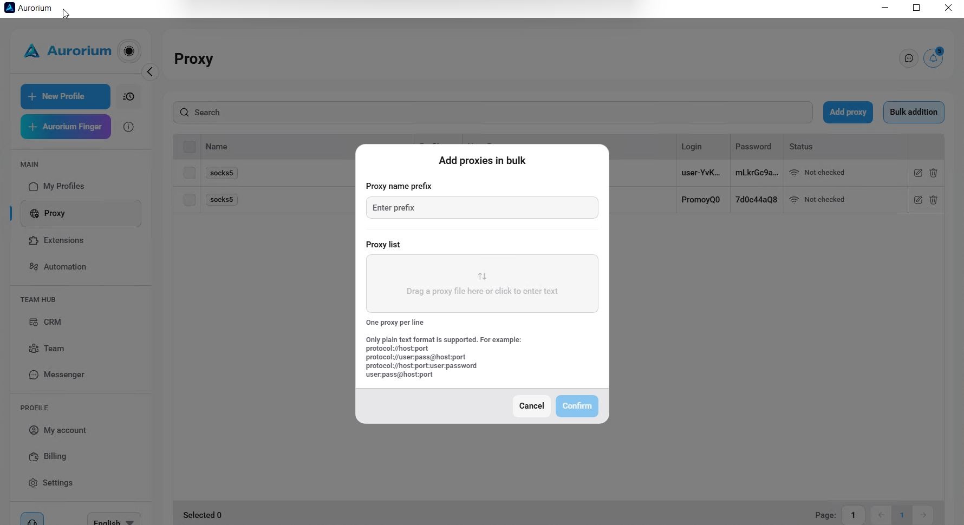
Task: Click the swap arrows icon in proxy list
Action: coord(482,277)
